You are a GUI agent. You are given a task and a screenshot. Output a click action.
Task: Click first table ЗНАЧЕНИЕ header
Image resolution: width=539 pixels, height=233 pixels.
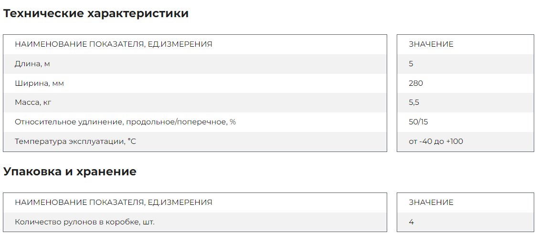coord(431,44)
